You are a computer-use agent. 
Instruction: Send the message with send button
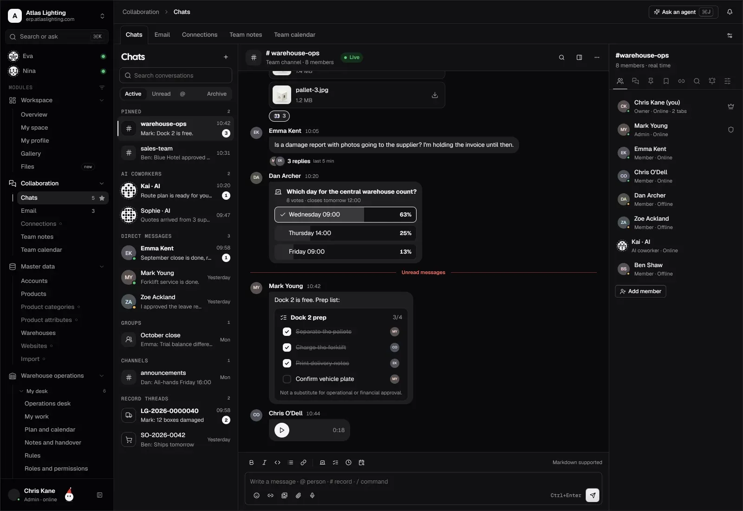click(x=593, y=495)
